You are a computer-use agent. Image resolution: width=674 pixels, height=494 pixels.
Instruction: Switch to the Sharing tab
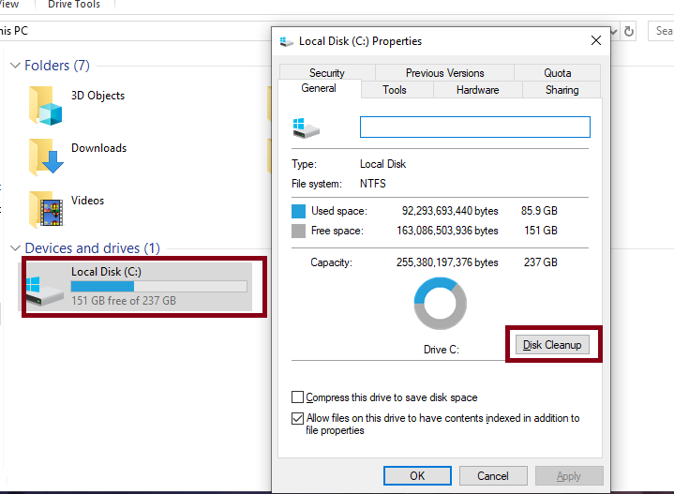[562, 90]
